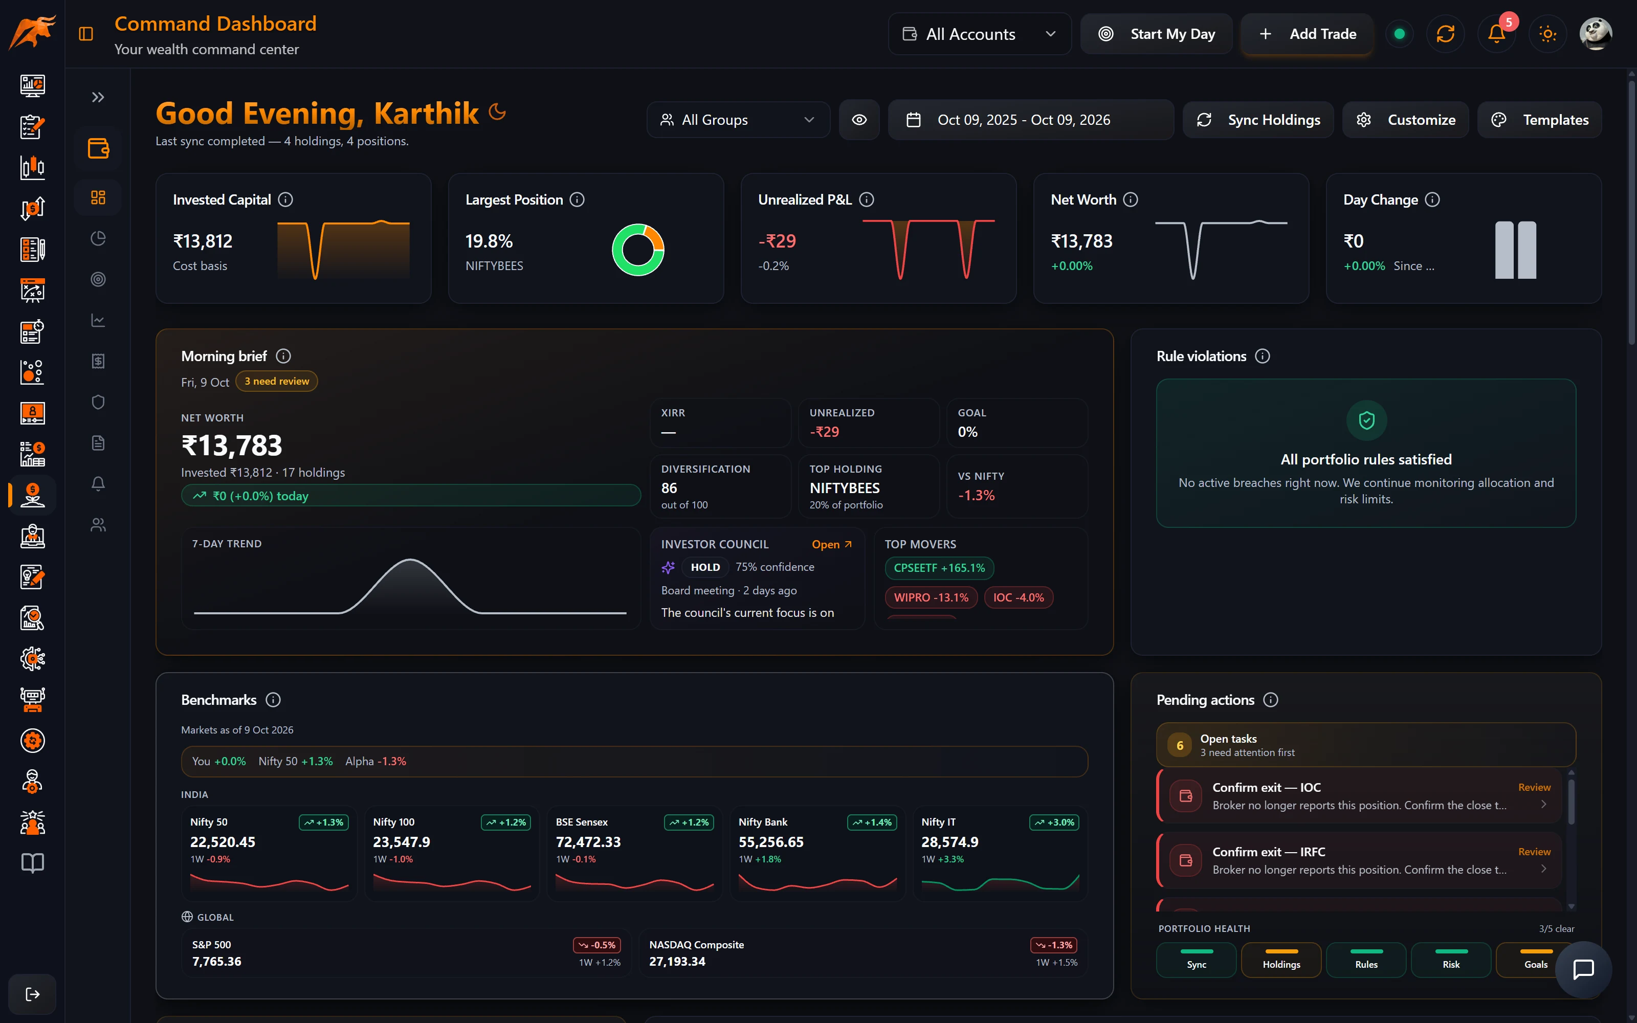Open the wallet icon in secondary sidebar

click(x=98, y=148)
